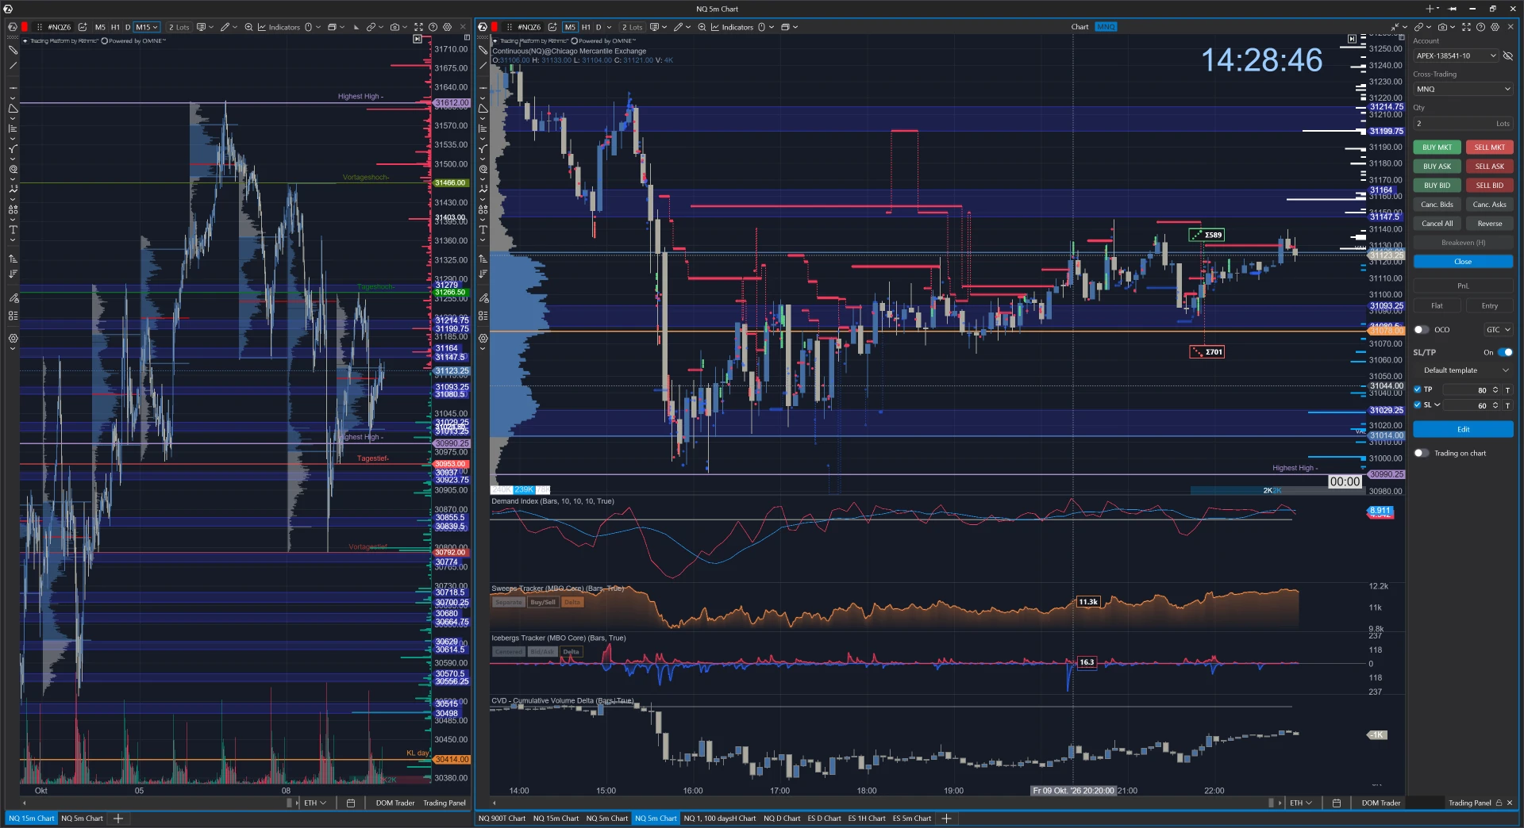Switch to NQ D Chart tab
Image resolution: width=1524 pixels, height=828 pixels.
[782, 818]
